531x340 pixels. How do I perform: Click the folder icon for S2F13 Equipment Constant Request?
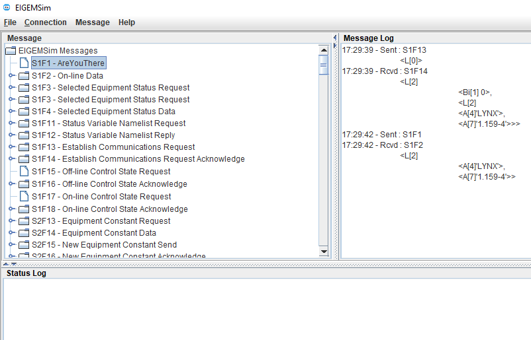pos(24,221)
